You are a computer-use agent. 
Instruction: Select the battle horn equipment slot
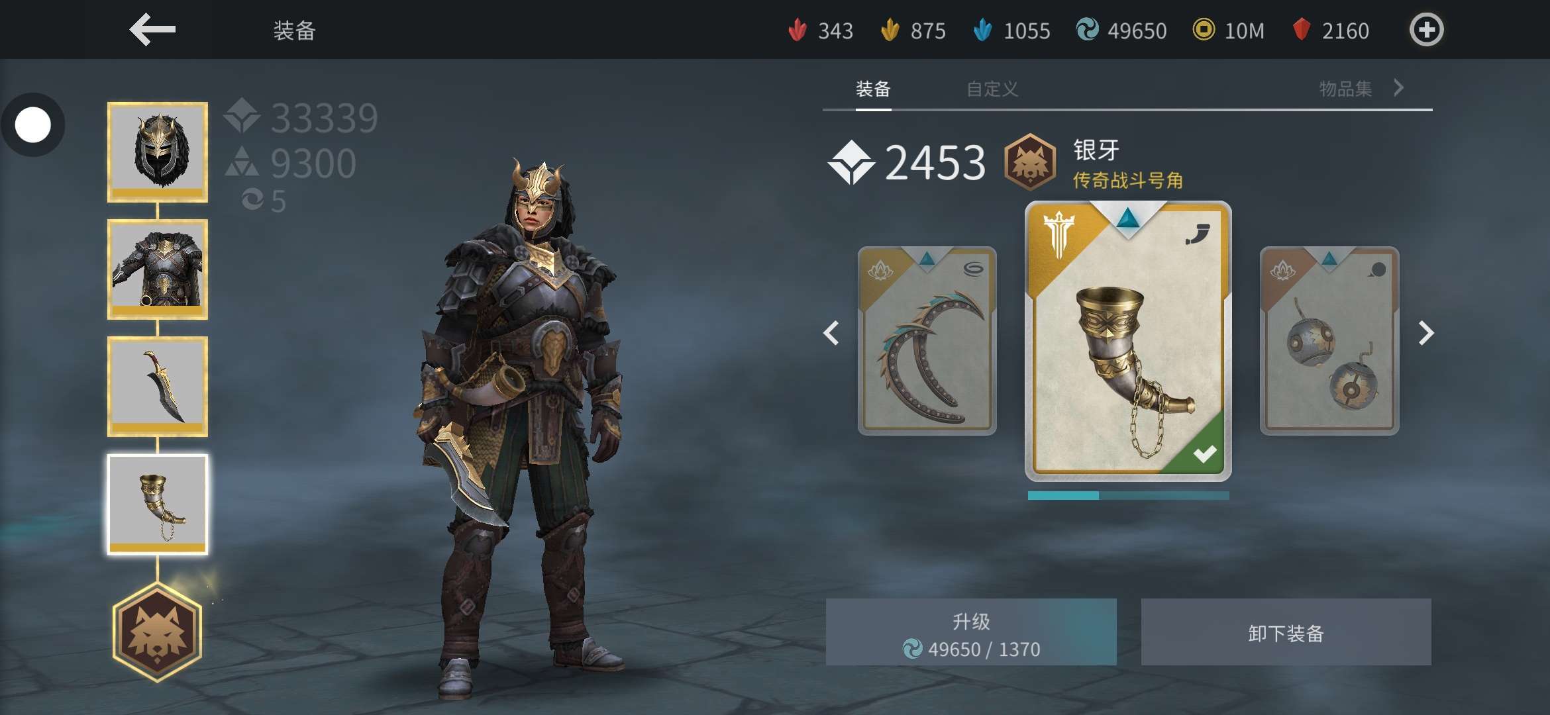(x=158, y=504)
